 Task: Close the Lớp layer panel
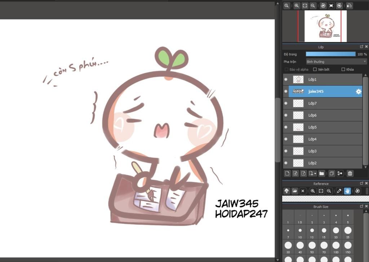(x=366, y=47)
